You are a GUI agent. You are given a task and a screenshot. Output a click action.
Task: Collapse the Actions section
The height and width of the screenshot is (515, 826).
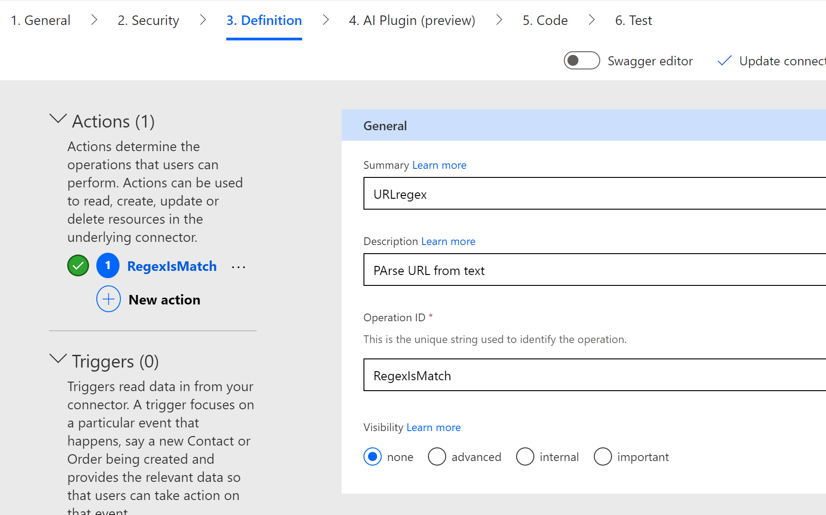[58, 119]
